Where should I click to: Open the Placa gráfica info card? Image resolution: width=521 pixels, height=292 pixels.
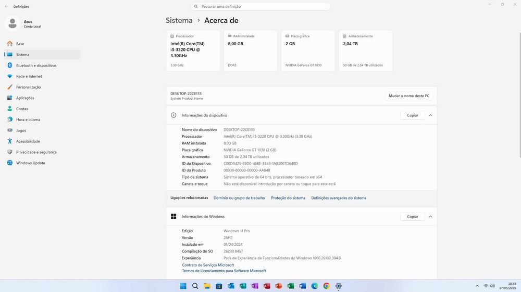(x=308, y=51)
